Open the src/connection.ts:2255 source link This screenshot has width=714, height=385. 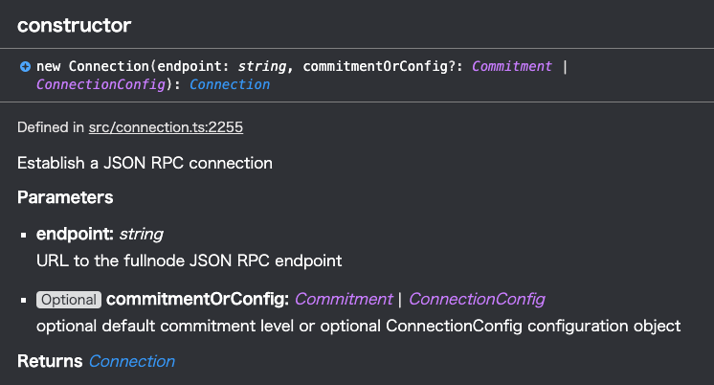pos(166,127)
